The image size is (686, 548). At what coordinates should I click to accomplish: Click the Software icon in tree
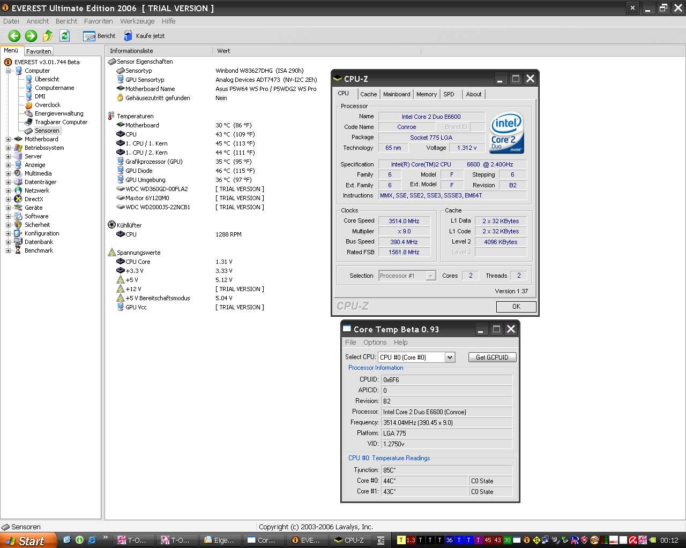point(18,216)
